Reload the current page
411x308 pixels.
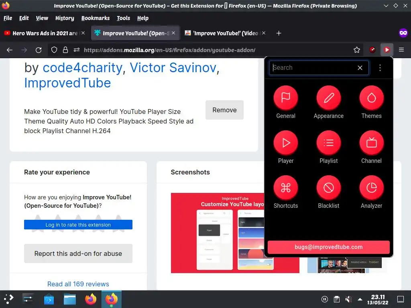point(39,50)
